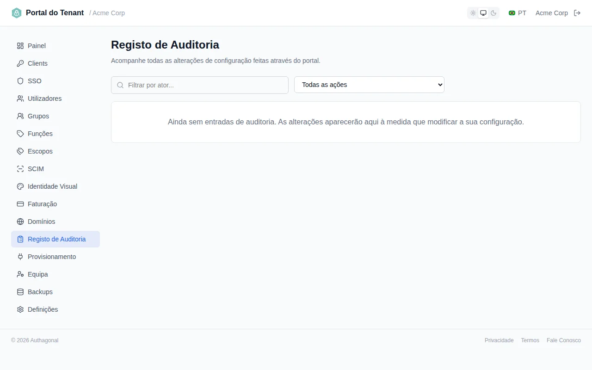Click the Fale Conosco link
592x370 pixels.
pos(564,340)
